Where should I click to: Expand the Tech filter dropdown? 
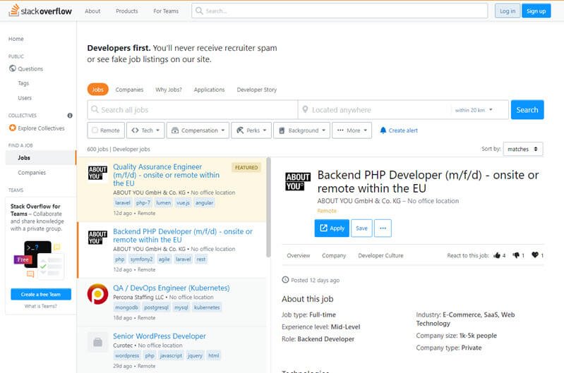point(145,130)
